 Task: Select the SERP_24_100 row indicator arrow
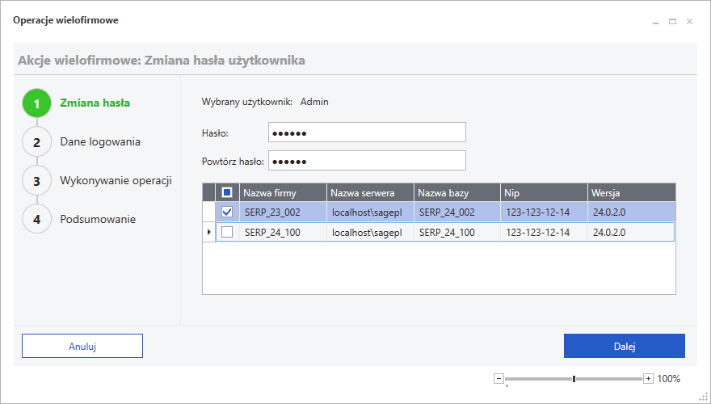pos(208,232)
